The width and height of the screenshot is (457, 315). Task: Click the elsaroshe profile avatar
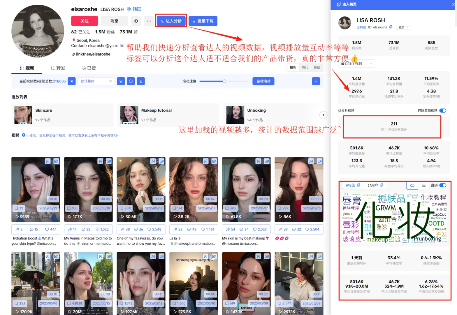(x=38, y=31)
